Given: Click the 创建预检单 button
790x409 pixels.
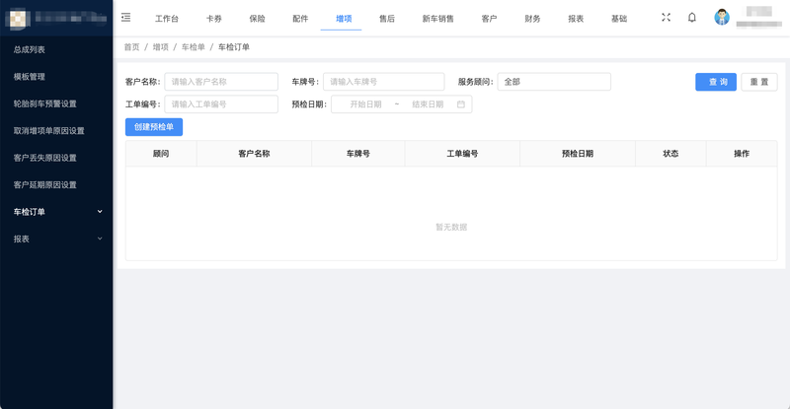Looking at the screenshot, I should pos(154,126).
